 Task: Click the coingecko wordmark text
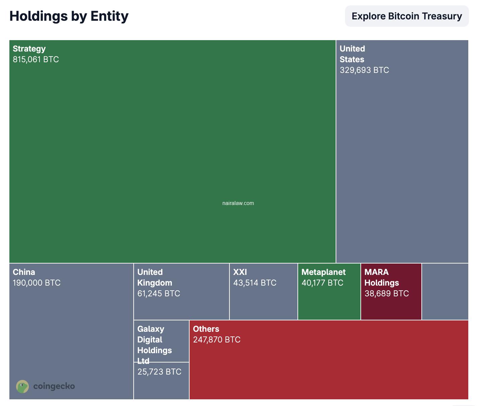coord(54,386)
